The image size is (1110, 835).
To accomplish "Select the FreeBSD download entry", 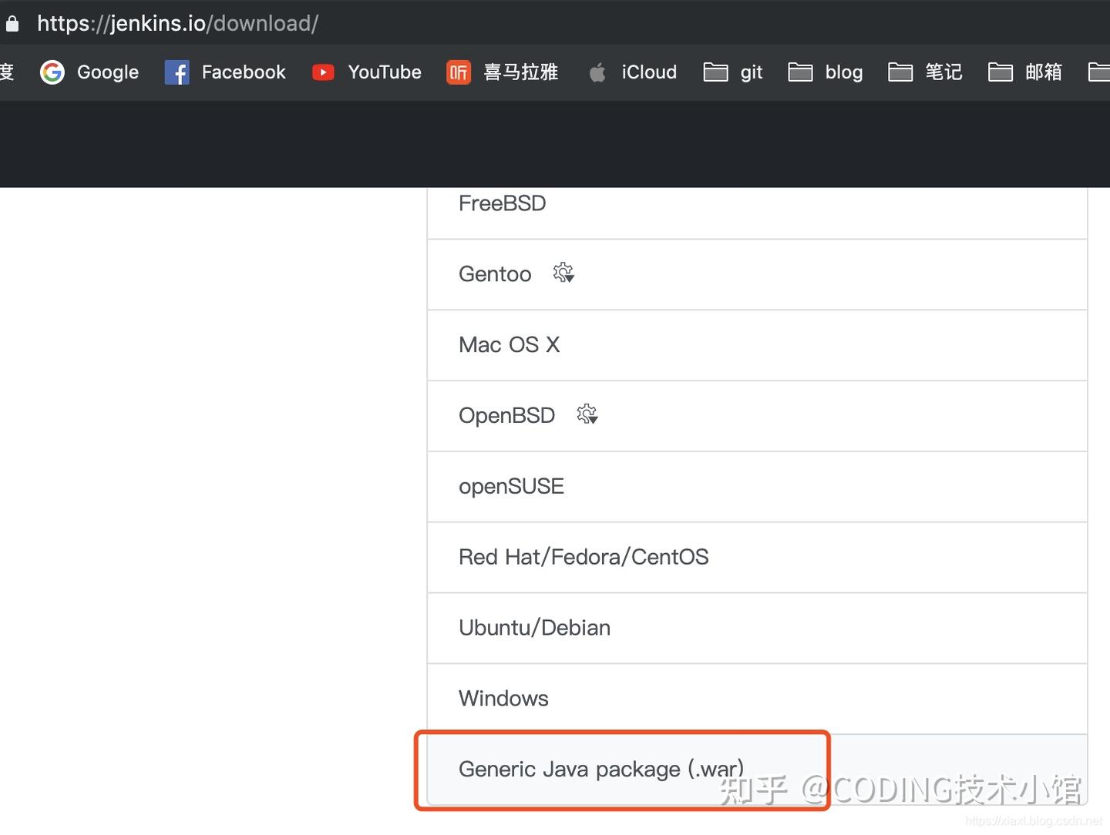I will coord(502,203).
